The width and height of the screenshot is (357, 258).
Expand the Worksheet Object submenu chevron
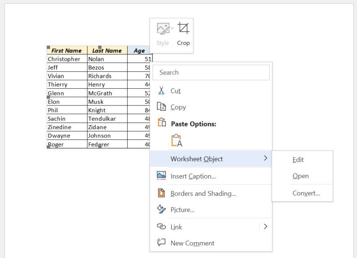(265, 158)
